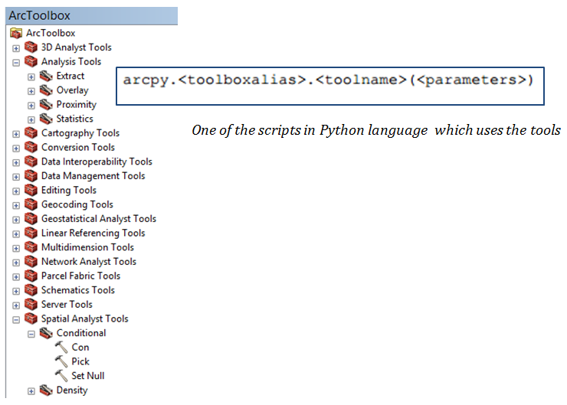567x405 pixels.
Task: Click the root ArcToolbox icon
Action: coord(16,33)
